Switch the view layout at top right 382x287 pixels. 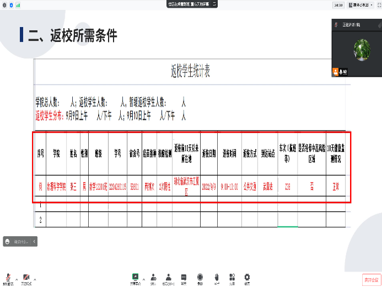[x=362, y=4]
